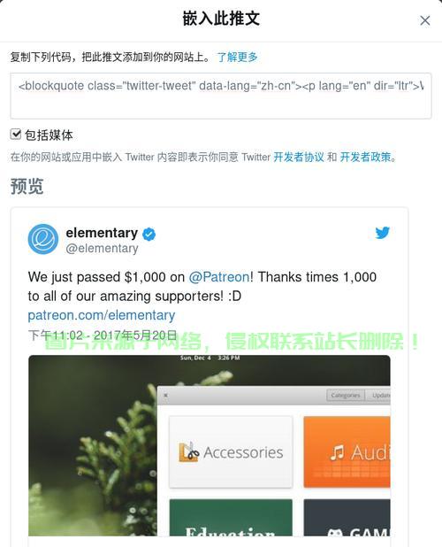Open the 了解更多 link
442x547 pixels.
coord(237,57)
